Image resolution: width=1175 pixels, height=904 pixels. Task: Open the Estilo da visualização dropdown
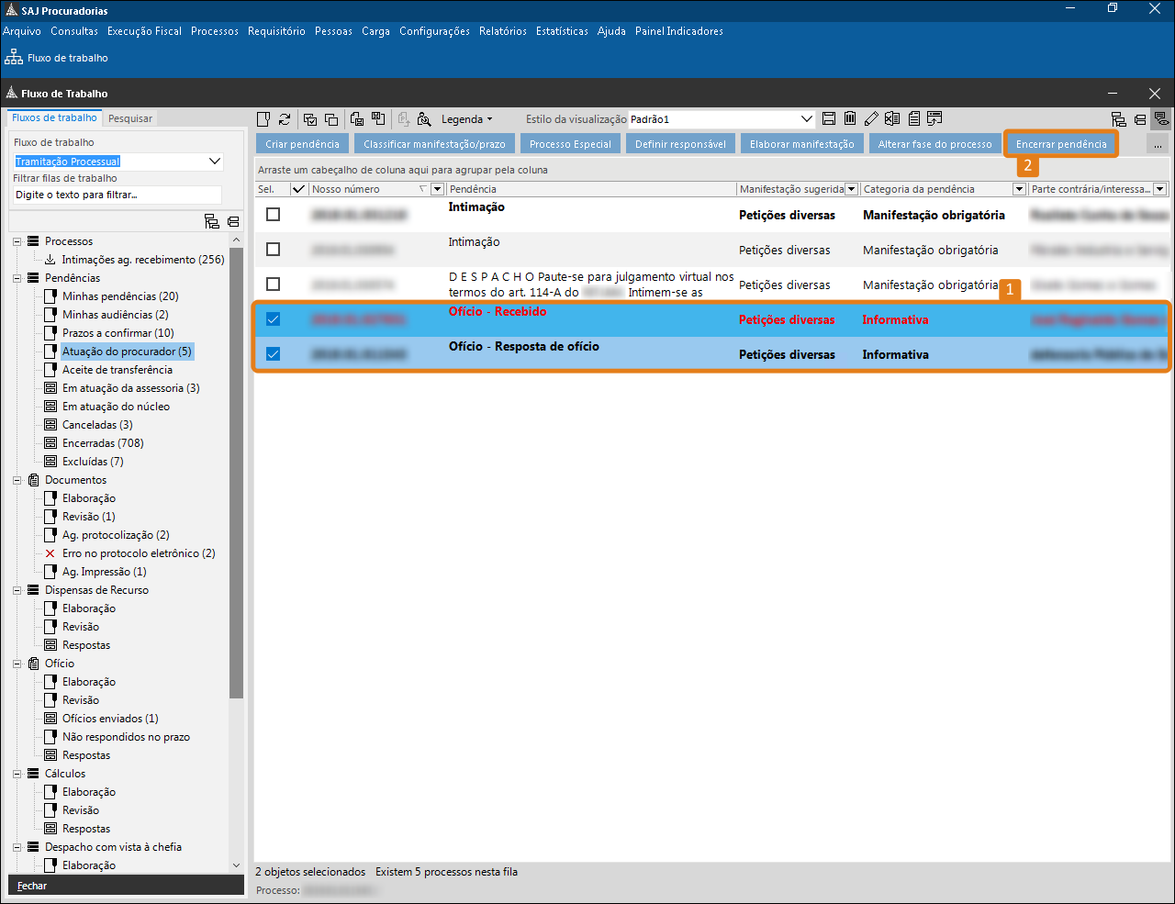807,119
